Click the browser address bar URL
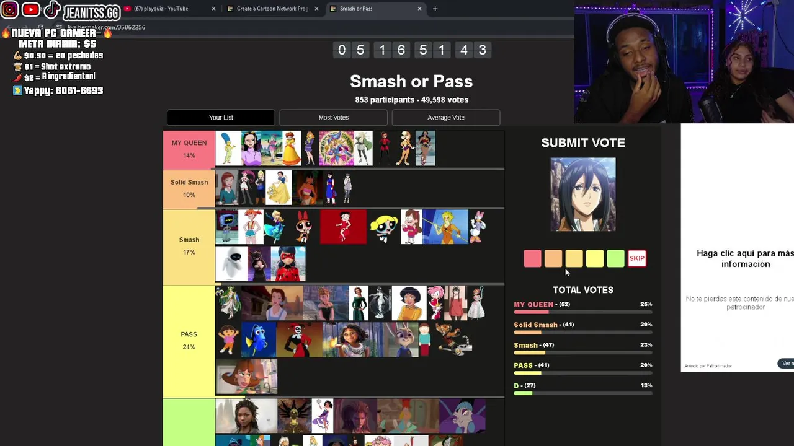Viewport: 794px width, 446px height. (x=106, y=27)
